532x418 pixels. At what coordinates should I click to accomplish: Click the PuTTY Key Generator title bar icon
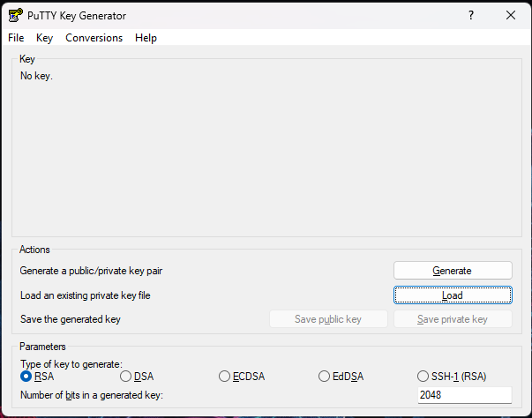pos(15,15)
